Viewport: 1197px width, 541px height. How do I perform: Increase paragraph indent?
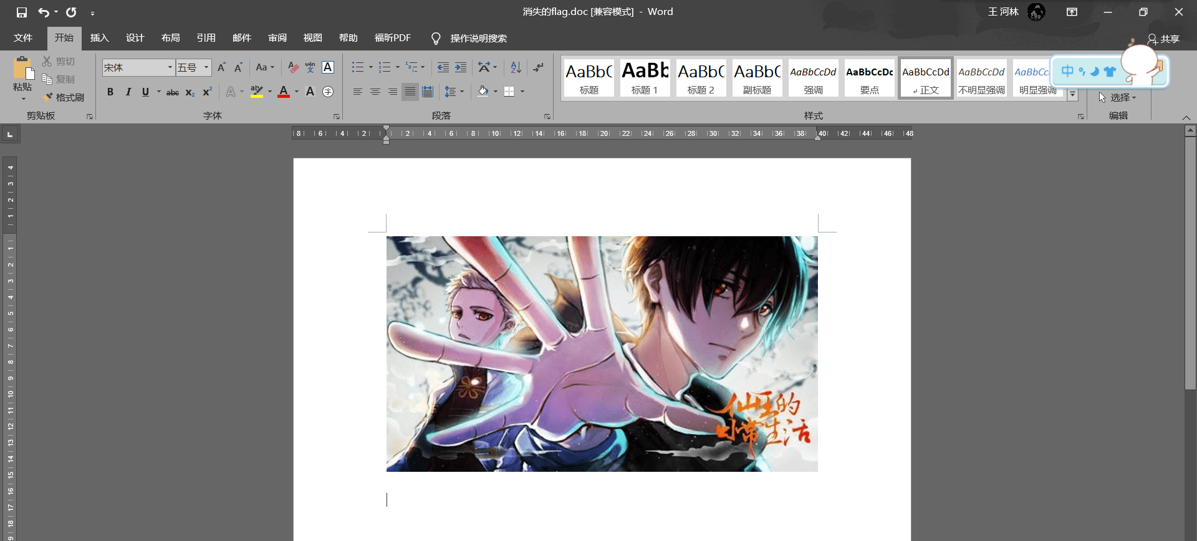461,67
